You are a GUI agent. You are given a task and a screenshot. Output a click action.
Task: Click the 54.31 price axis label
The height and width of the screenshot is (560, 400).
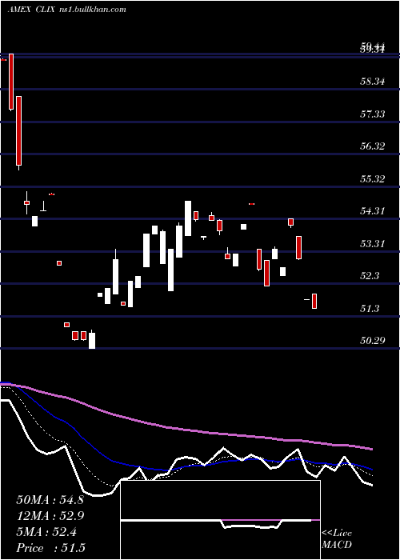[x=373, y=211]
